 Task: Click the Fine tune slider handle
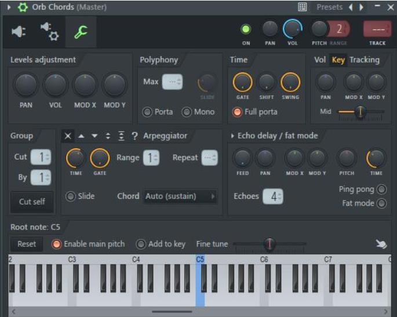(269, 244)
